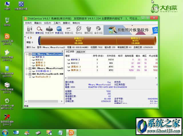The height and width of the screenshot is (136, 183).
Task: Click the Delete Partition (删除分区) icon
Action: pyautogui.click(x=89, y=30)
